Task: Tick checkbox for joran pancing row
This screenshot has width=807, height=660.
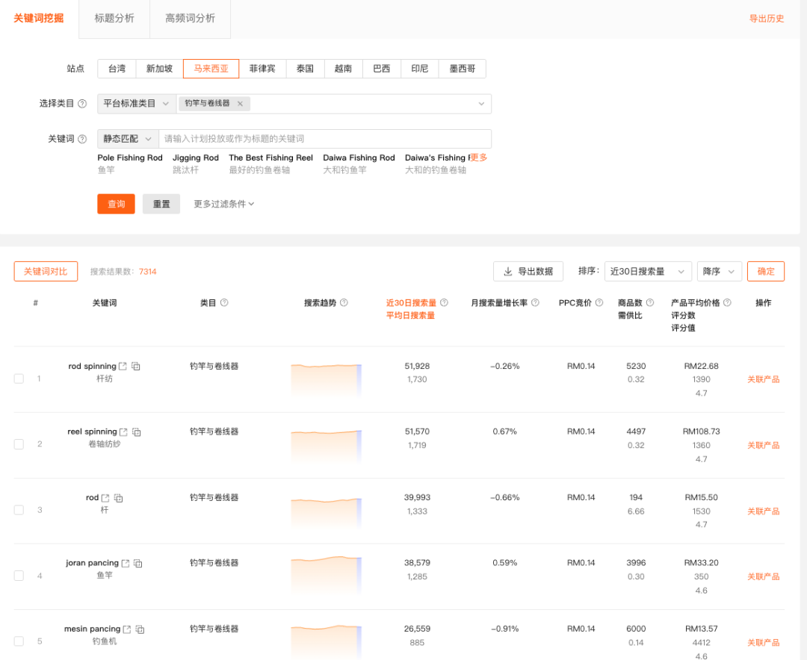Action: 19,576
